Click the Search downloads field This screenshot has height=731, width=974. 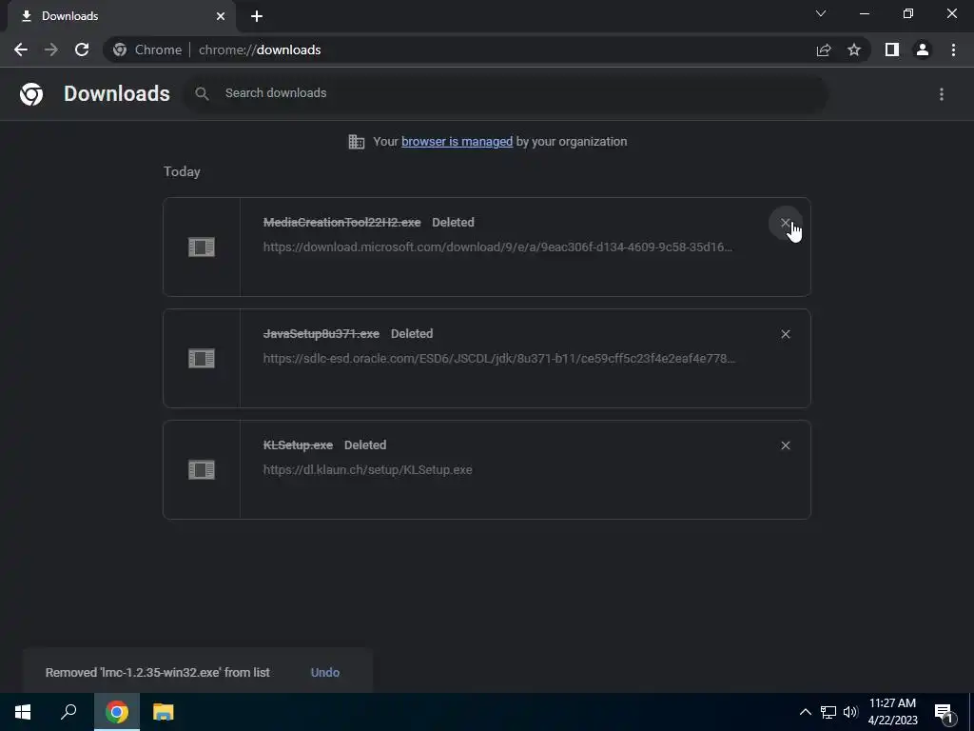506,94
